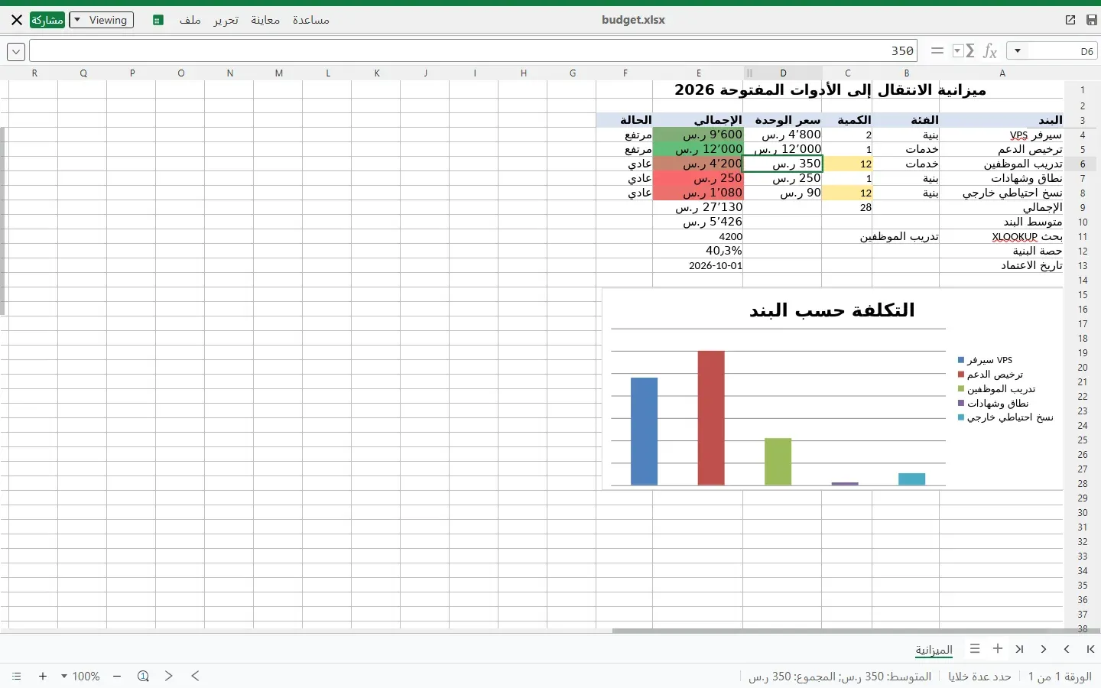This screenshot has width=1101, height=688.
Task: Open the Function Wizard fx icon
Action: click(x=990, y=51)
